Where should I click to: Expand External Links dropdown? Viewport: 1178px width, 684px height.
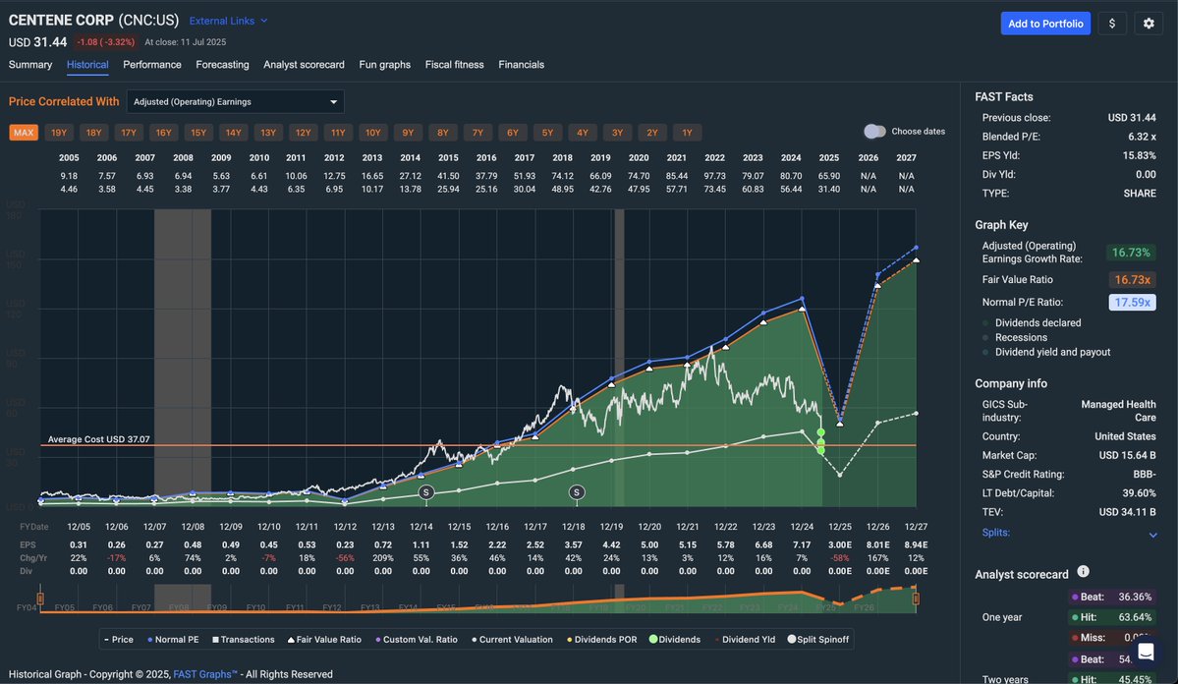(228, 21)
